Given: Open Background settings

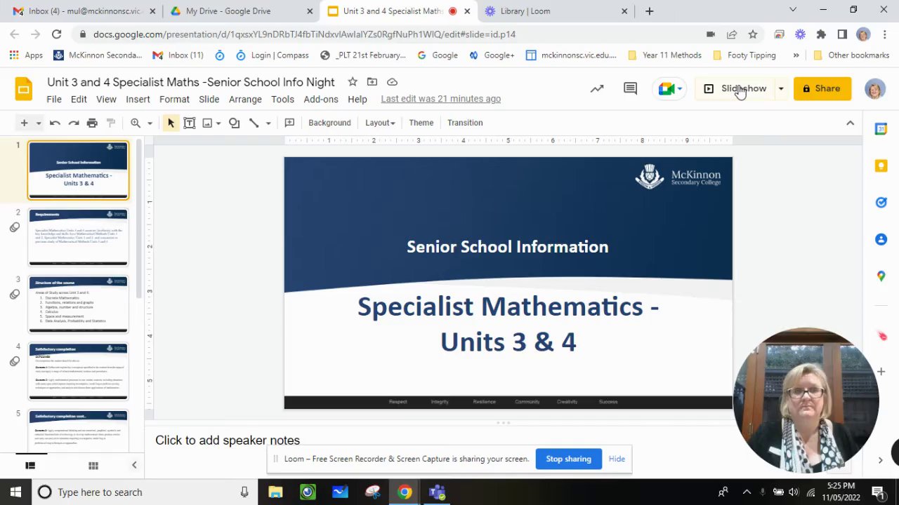Looking at the screenshot, I should [329, 123].
